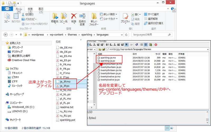Select file sparkling.pot

[66, 120]
